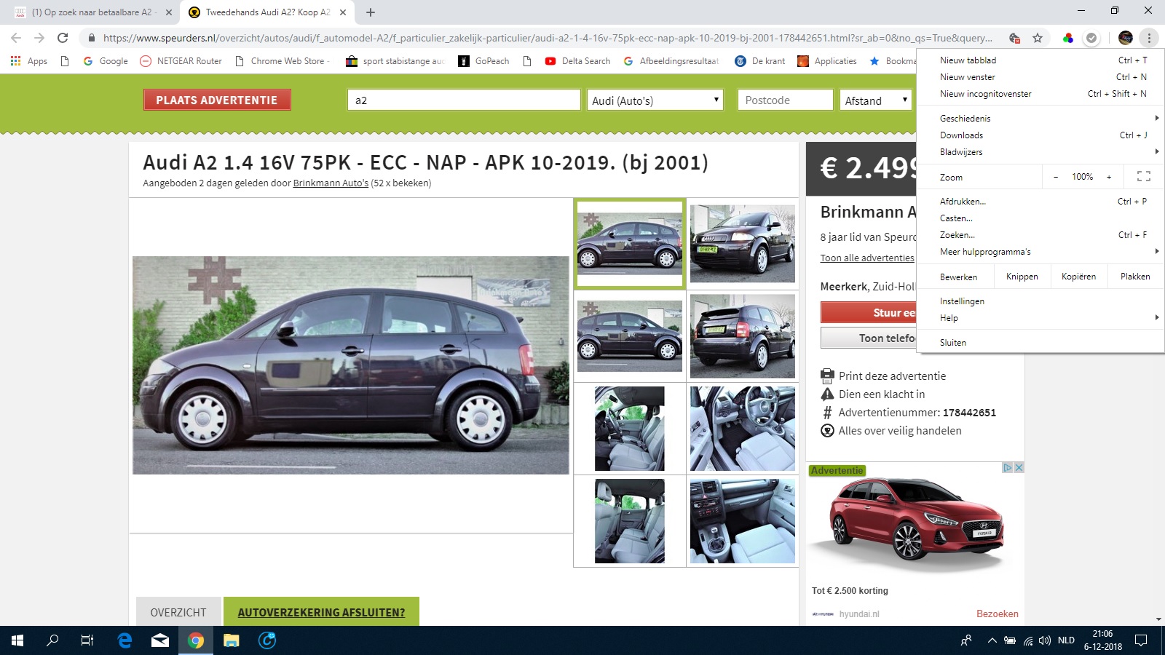Click the padlock site info icon
Screen dimensions: 1165x655
pyautogui.click(x=91, y=38)
